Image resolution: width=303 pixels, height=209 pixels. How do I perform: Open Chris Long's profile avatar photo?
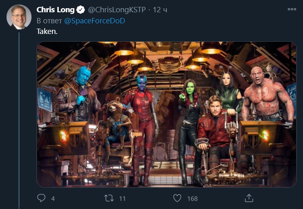click(19, 17)
